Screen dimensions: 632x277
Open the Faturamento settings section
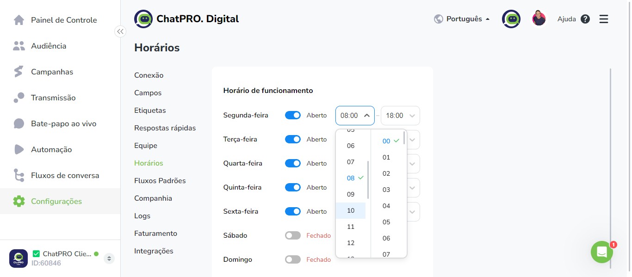click(x=155, y=234)
